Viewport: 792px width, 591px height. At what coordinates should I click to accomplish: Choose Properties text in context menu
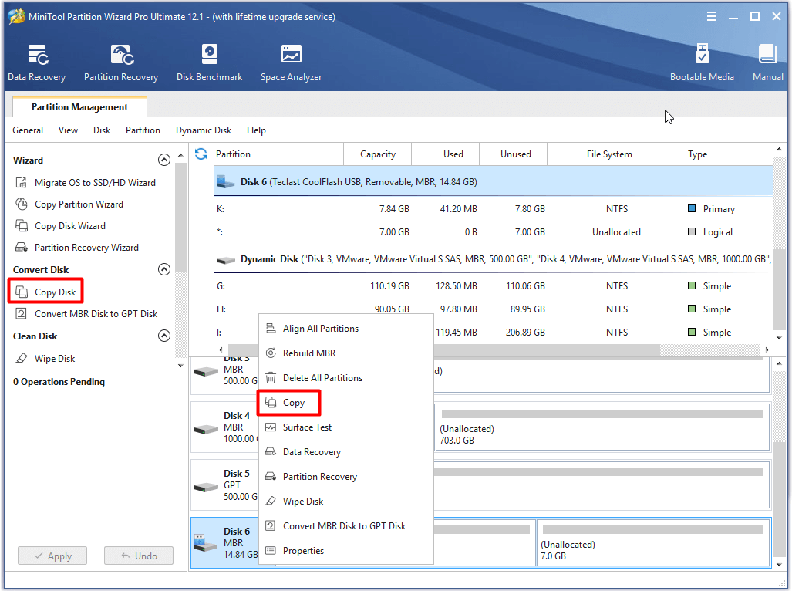303,551
